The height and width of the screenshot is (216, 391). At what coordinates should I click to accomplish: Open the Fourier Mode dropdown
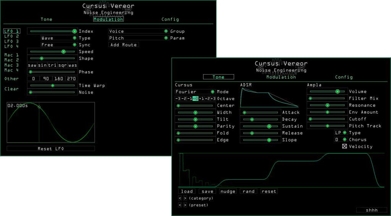pyautogui.click(x=195, y=92)
